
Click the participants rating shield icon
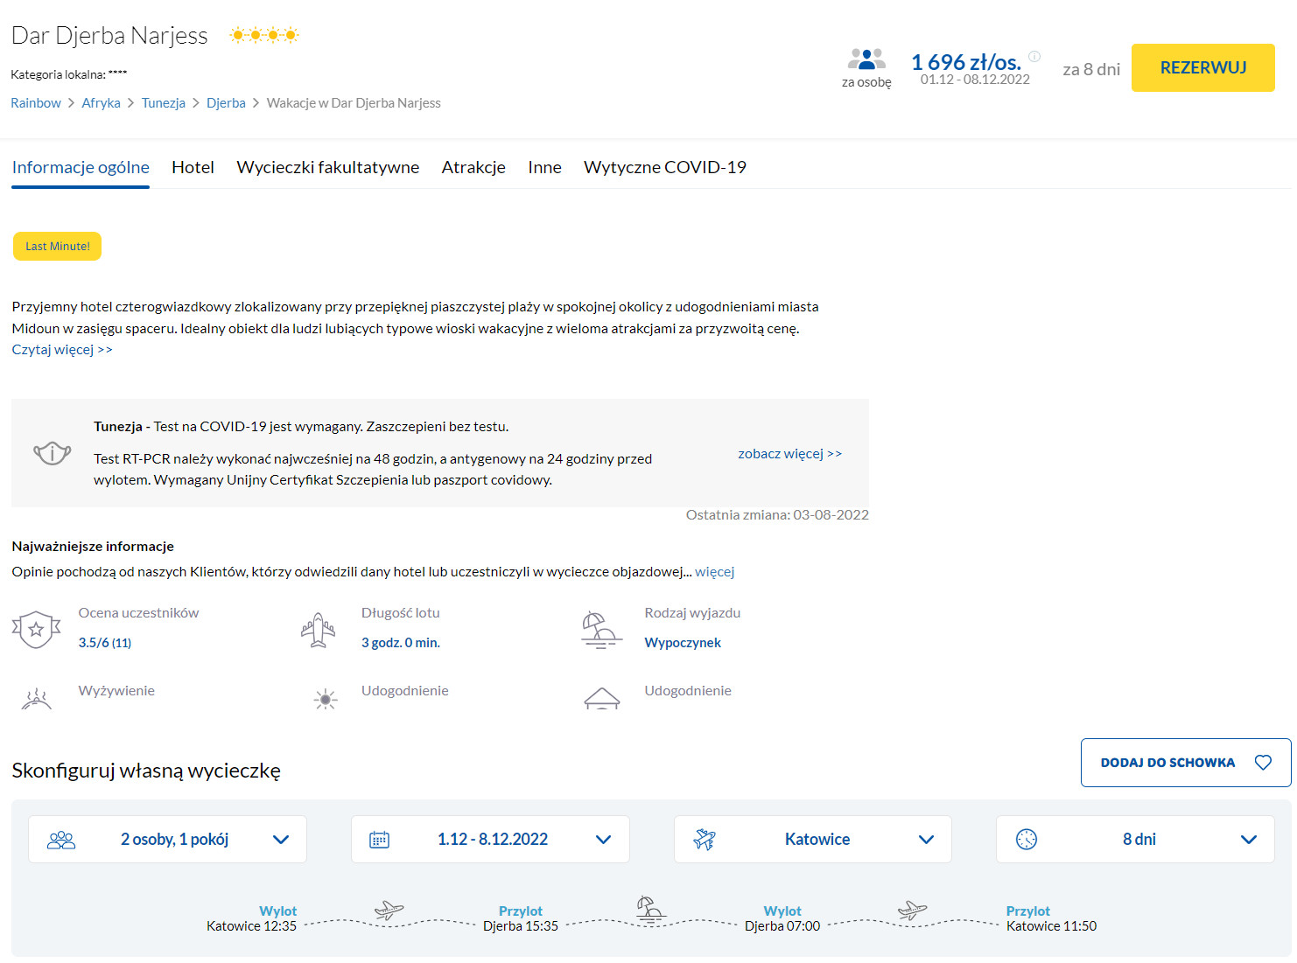36,629
